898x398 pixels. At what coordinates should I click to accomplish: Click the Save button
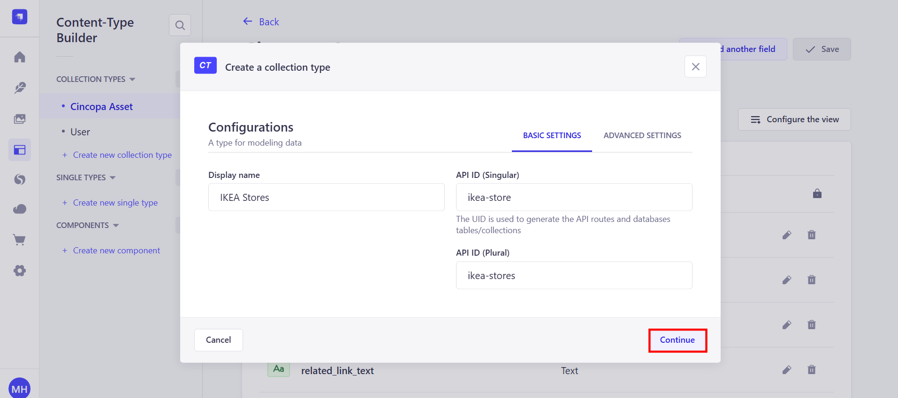pos(822,49)
